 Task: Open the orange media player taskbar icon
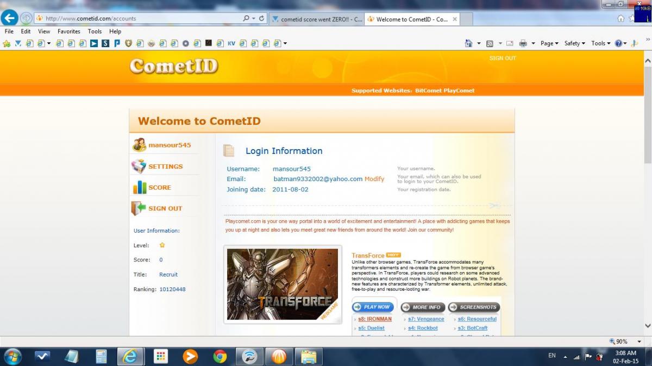pos(190,356)
